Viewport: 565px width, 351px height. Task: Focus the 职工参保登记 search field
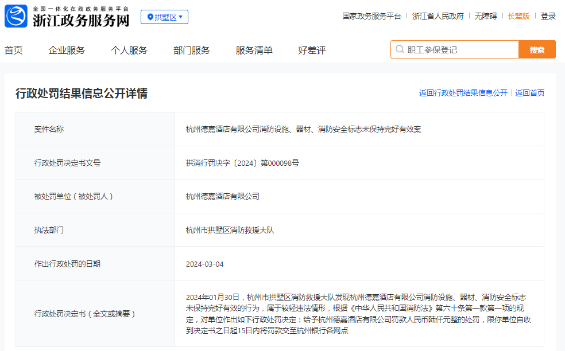455,50
